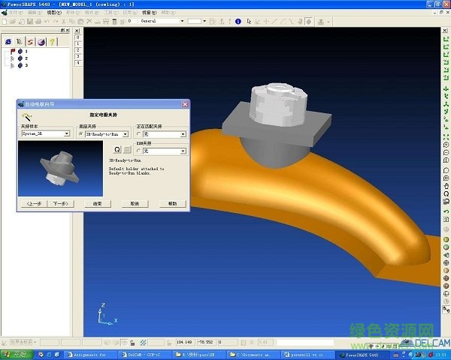Select the 正在匹配夹持 radio button
This screenshot has height=360, width=451.
pyautogui.click(x=138, y=134)
